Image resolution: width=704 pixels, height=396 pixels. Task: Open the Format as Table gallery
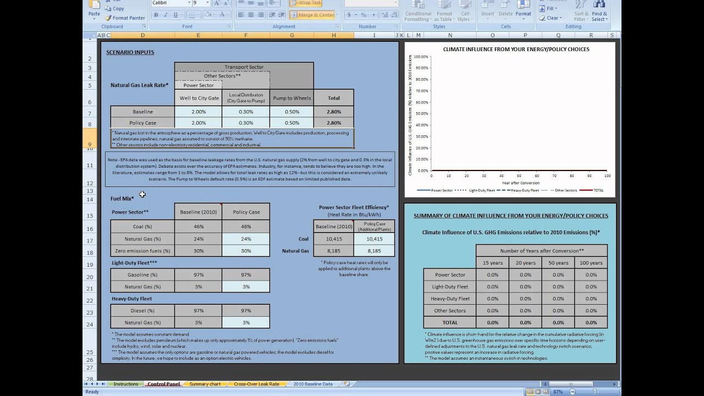click(444, 11)
